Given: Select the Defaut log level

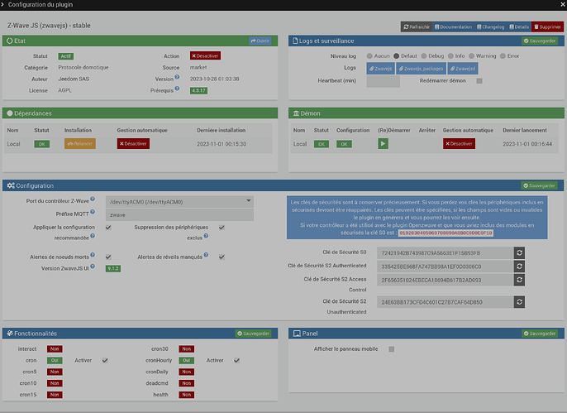Looking at the screenshot, I should pyautogui.click(x=397, y=56).
